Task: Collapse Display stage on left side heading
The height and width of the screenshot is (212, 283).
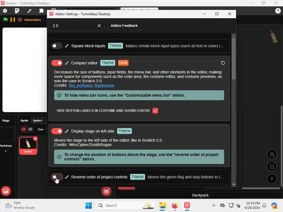Action: (x=93, y=131)
